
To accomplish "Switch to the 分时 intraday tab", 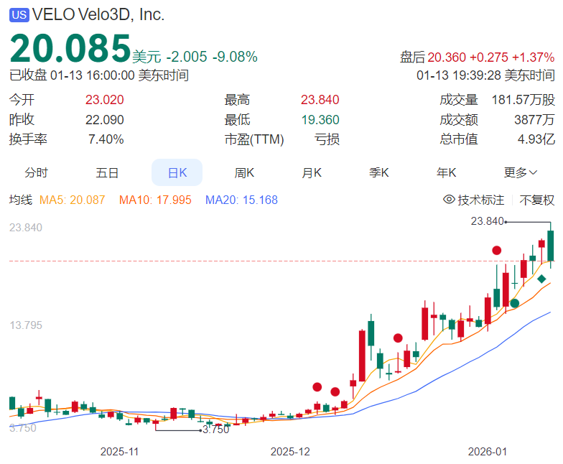I will click(36, 172).
